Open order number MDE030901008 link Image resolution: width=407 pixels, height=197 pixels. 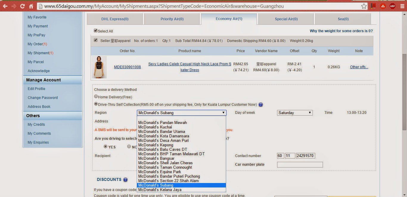pos(128,67)
